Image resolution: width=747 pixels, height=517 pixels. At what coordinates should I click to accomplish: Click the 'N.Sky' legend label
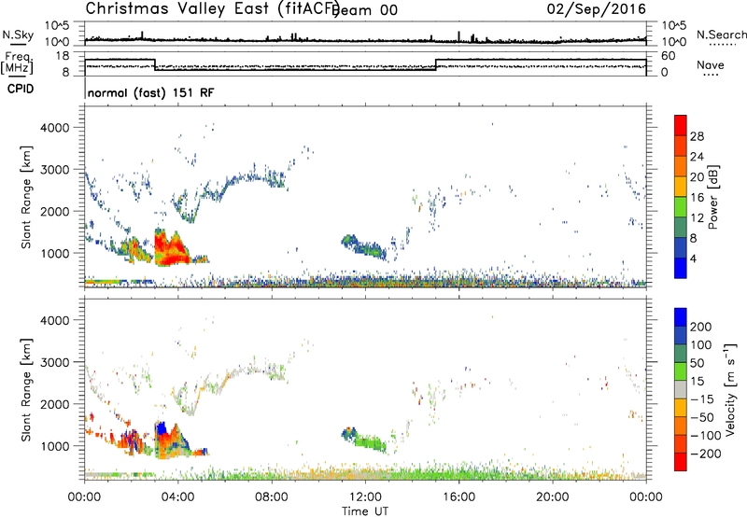point(18,35)
